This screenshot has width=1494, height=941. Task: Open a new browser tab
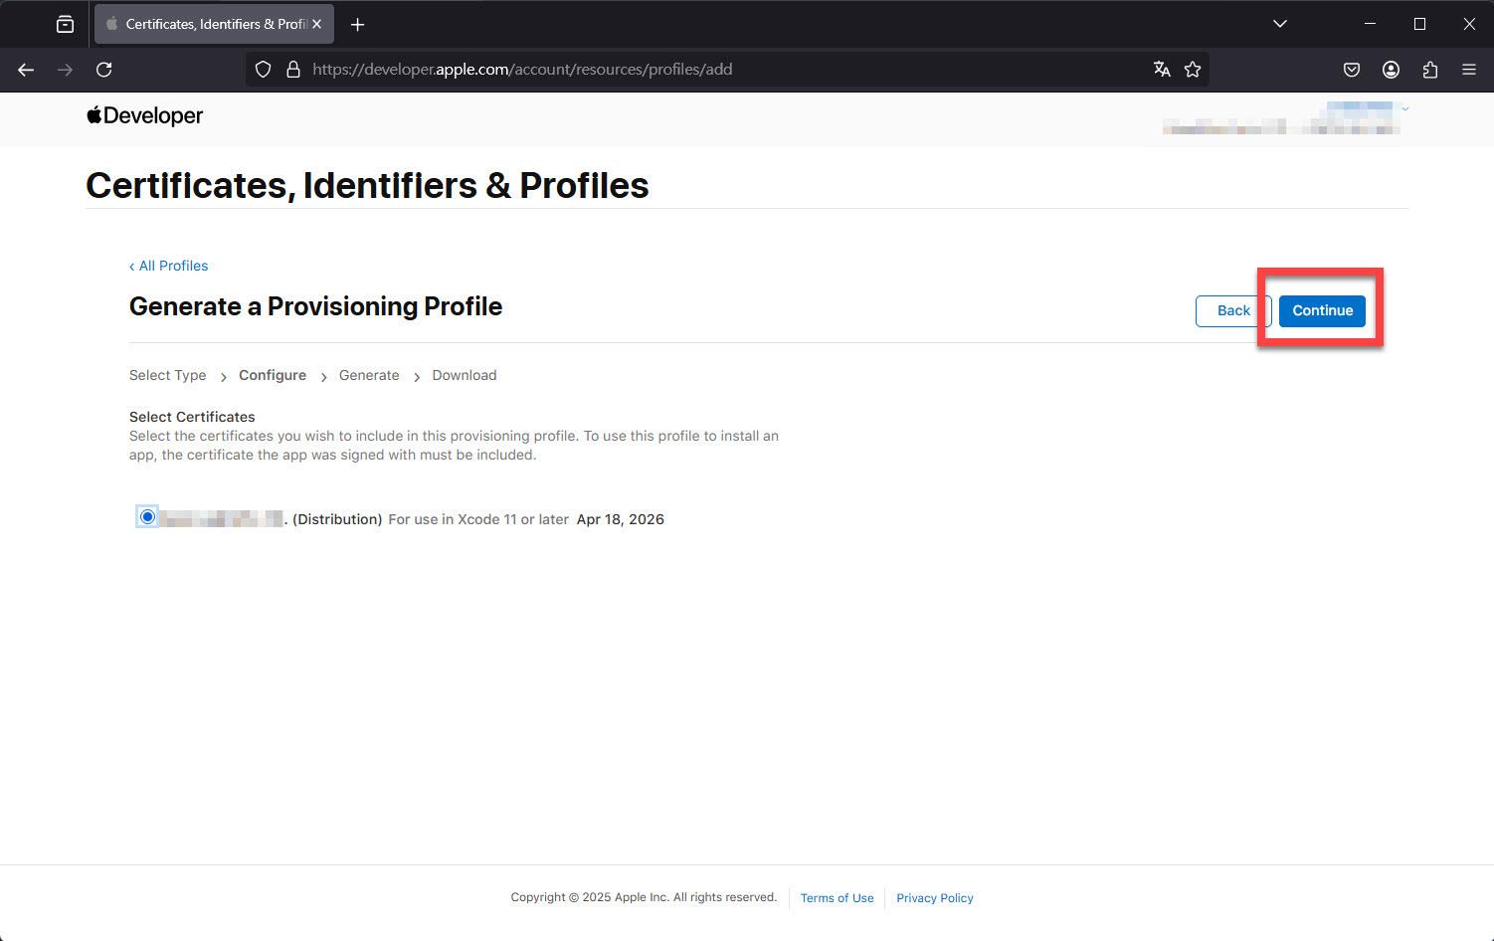coord(358,24)
